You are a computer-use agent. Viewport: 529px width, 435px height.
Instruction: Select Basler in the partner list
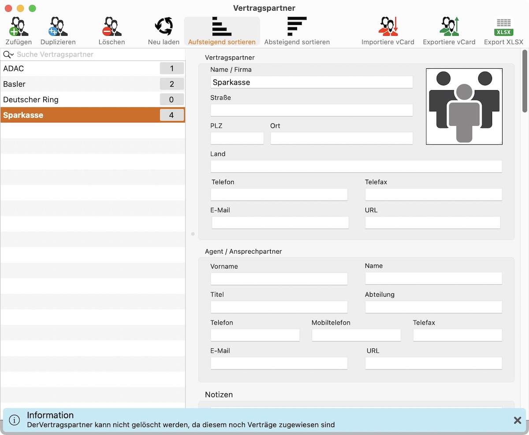[x=93, y=84]
